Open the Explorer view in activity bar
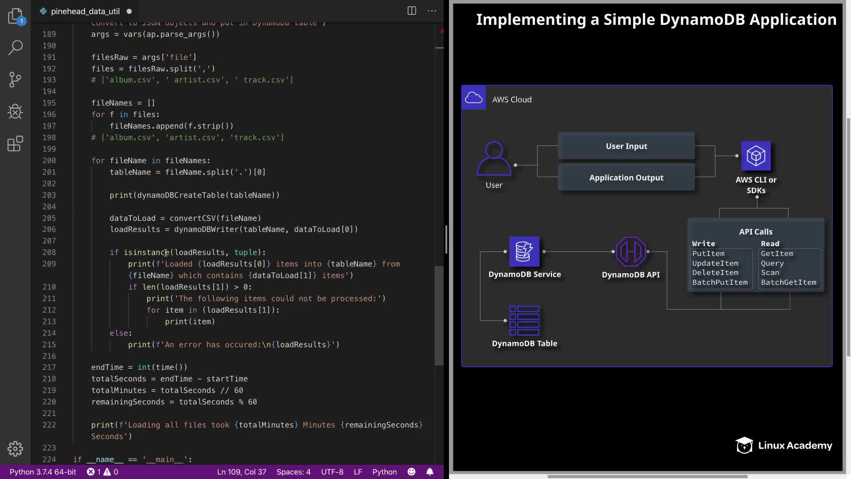851x479 pixels. (x=15, y=16)
